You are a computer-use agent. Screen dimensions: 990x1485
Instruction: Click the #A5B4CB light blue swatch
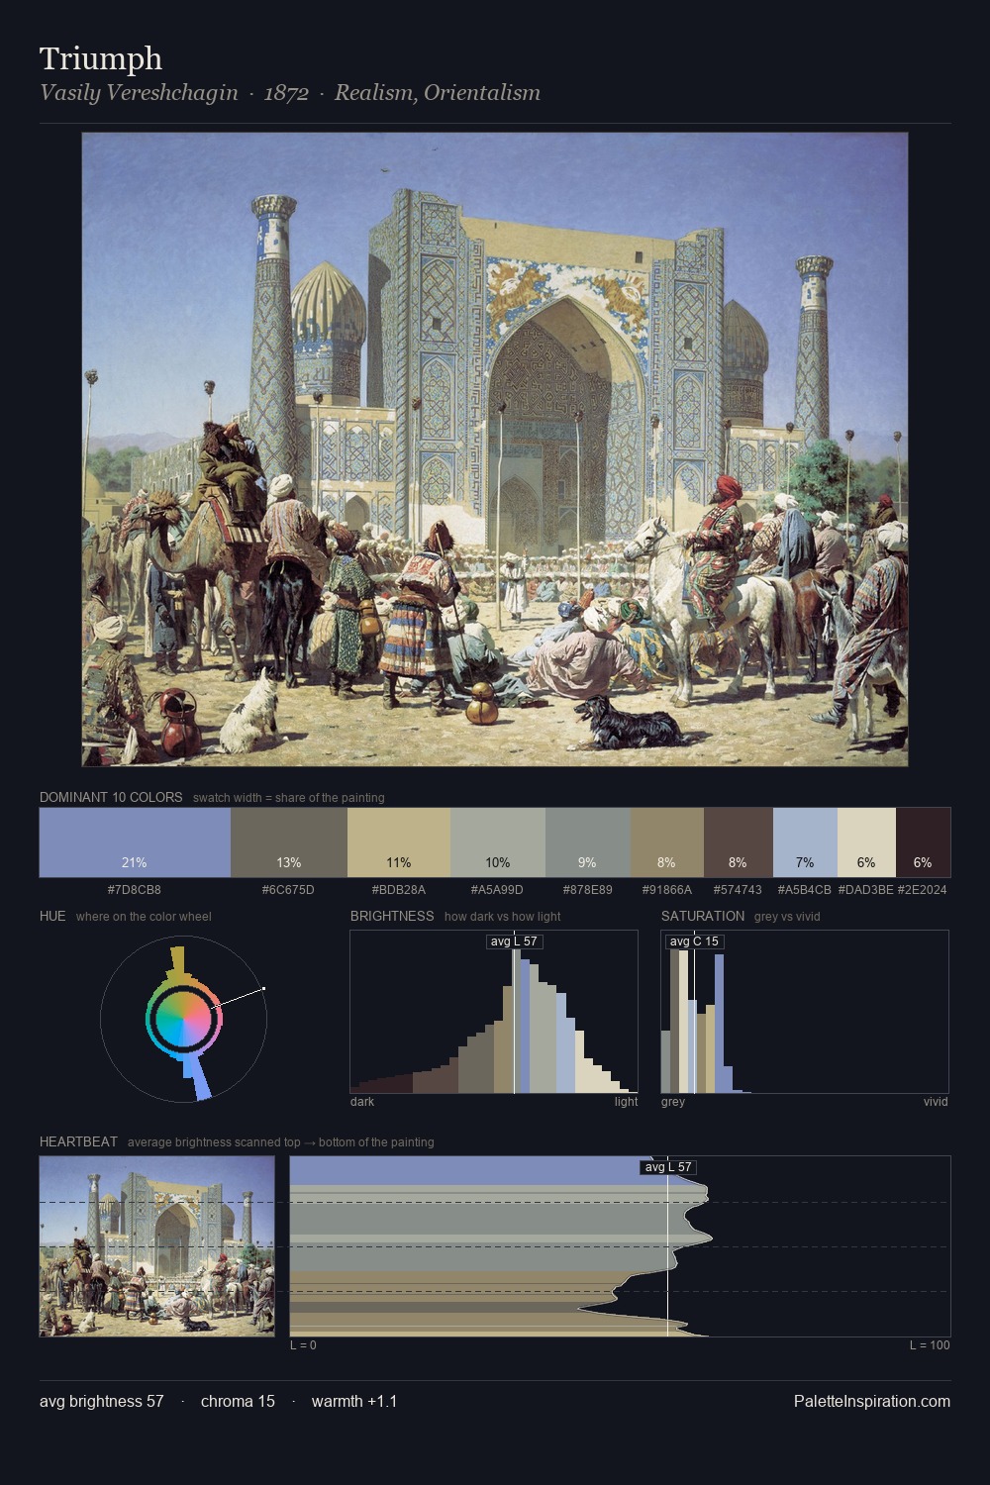805,842
